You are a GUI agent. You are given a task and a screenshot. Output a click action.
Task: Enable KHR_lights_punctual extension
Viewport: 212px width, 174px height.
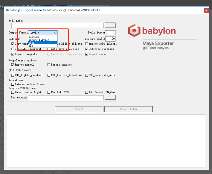tap(13, 75)
